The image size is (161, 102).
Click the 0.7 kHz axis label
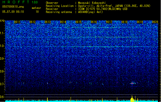point(2,84)
